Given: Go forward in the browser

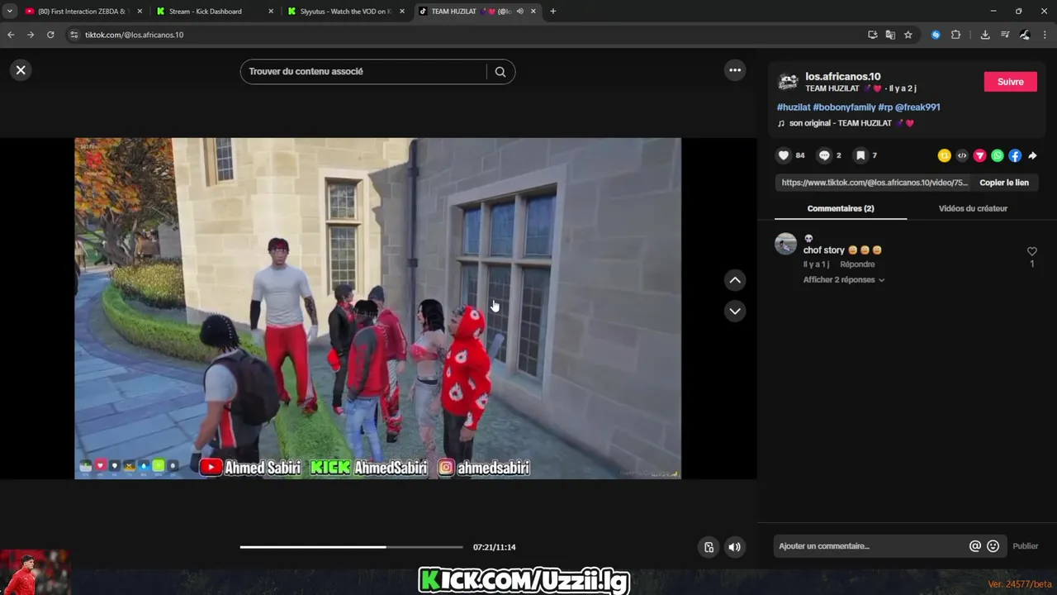Looking at the screenshot, I should [31, 35].
